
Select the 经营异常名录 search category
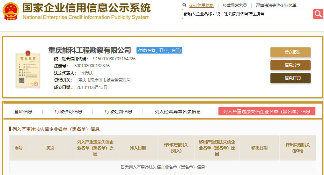click(235, 6)
